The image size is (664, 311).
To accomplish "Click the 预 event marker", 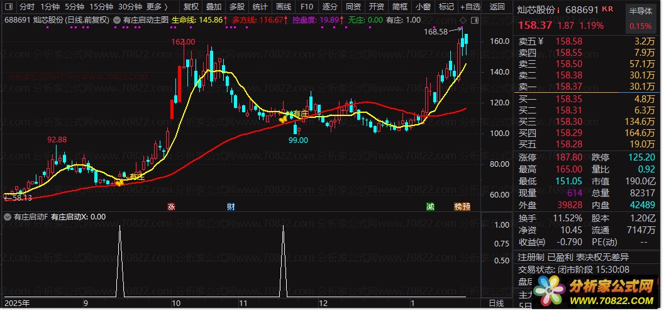I will tap(466, 207).
